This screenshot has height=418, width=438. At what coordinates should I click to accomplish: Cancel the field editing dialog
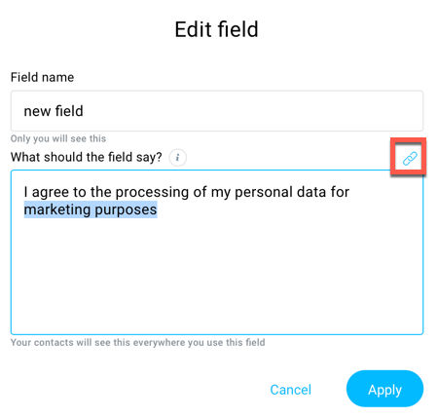291,390
